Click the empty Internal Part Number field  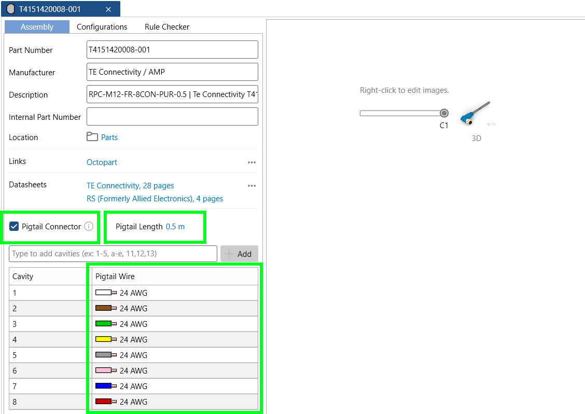point(172,117)
